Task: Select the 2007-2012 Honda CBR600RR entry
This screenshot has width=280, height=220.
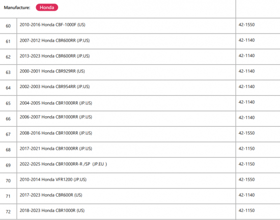Action: 54,41
